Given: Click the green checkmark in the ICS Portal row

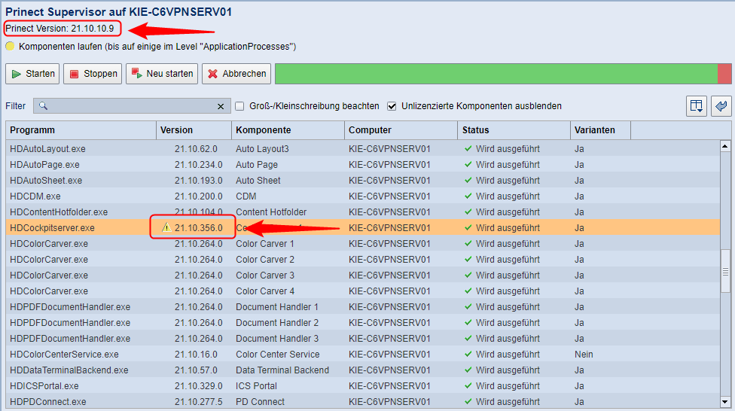Looking at the screenshot, I should click(468, 385).
